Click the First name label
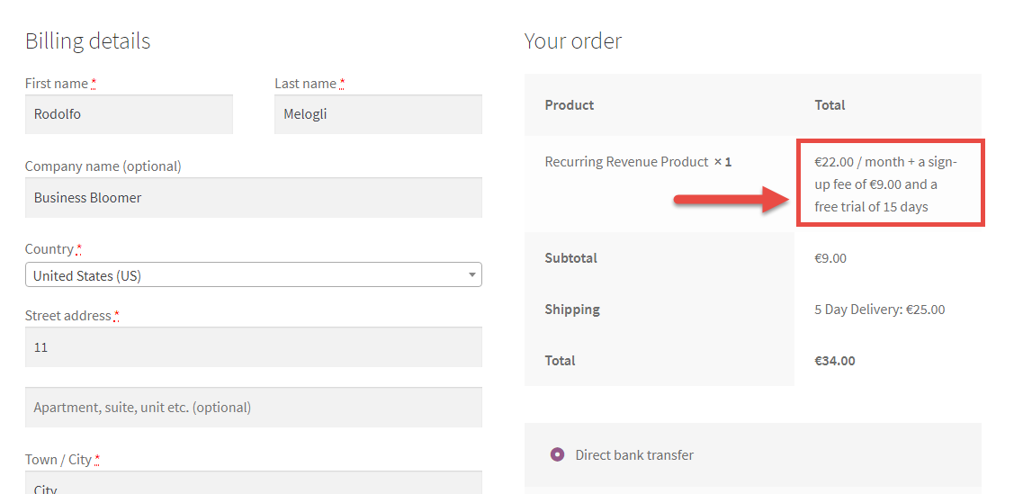Image resolution: width=1023 pixels, height=494 pixels. (x=56, y=84)
